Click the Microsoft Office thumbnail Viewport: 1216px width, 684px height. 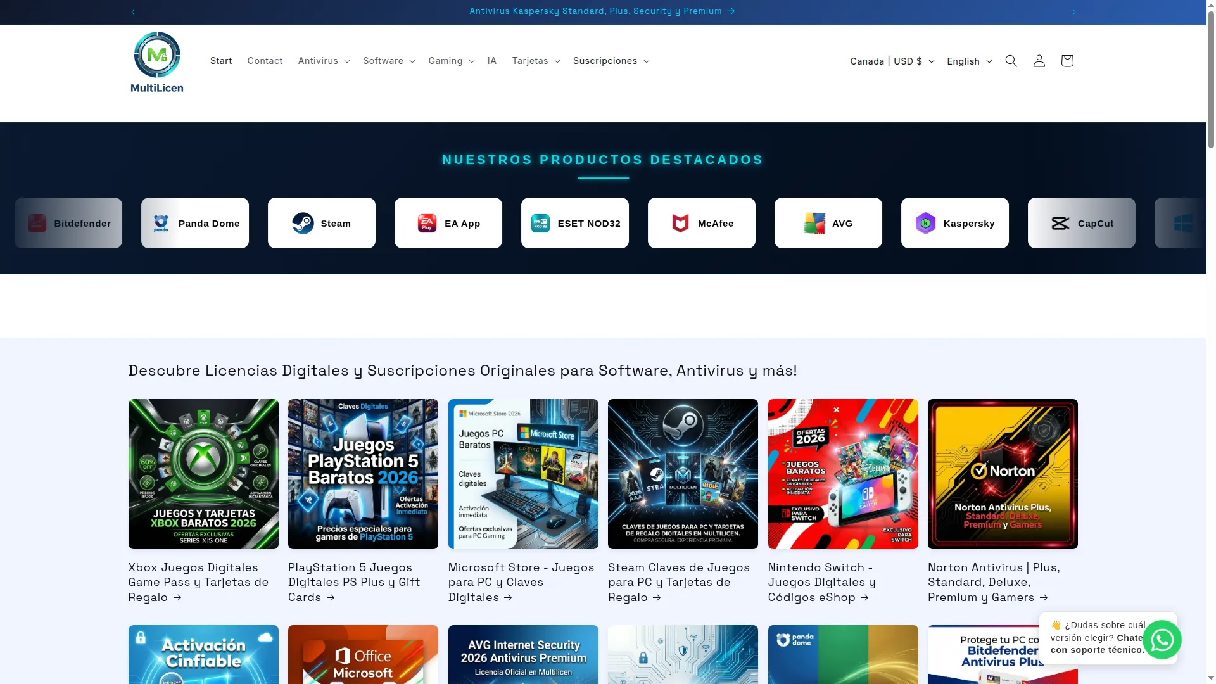(x=363, y=654)
